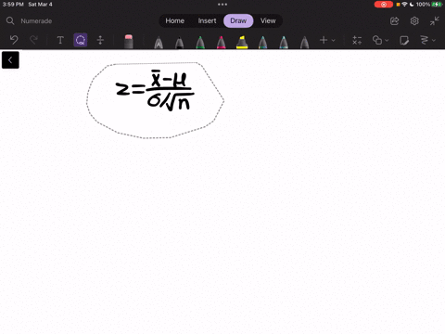This screenshot has height=334, width=445.
Task: Toggle the Lasso Select tool
Action: [x=81, y=40]
